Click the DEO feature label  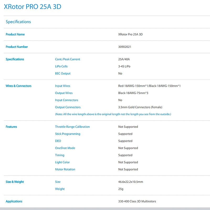pyautogui.click(x=58, y=141)
